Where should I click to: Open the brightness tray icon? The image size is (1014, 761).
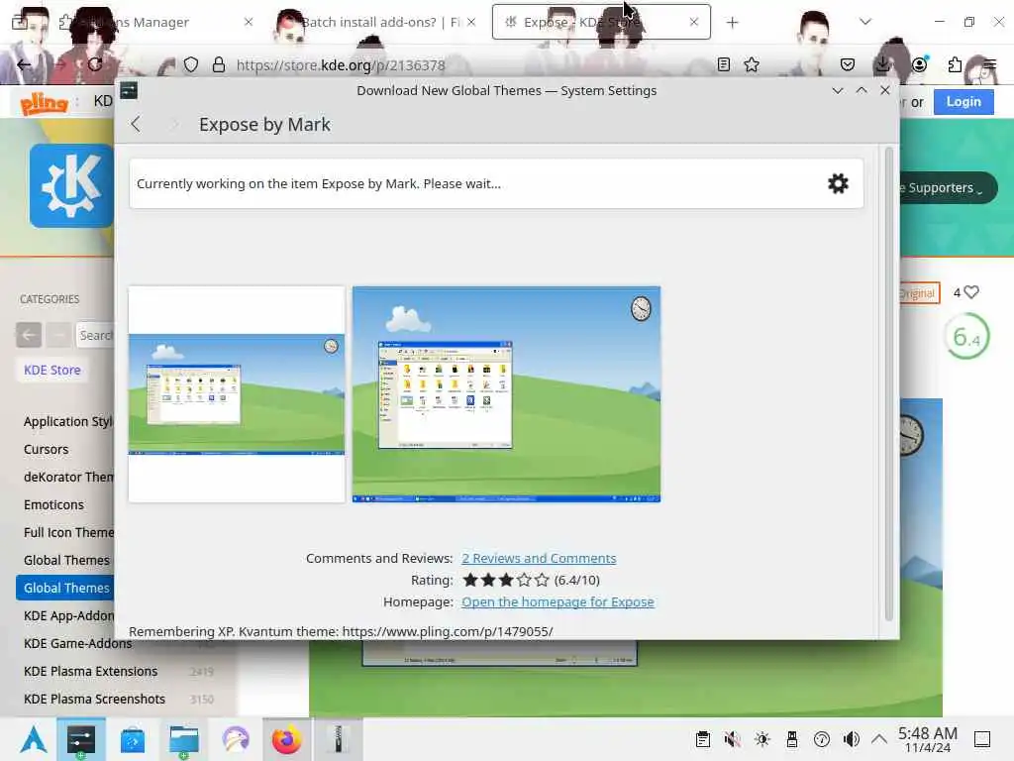[x=762, y=739]
